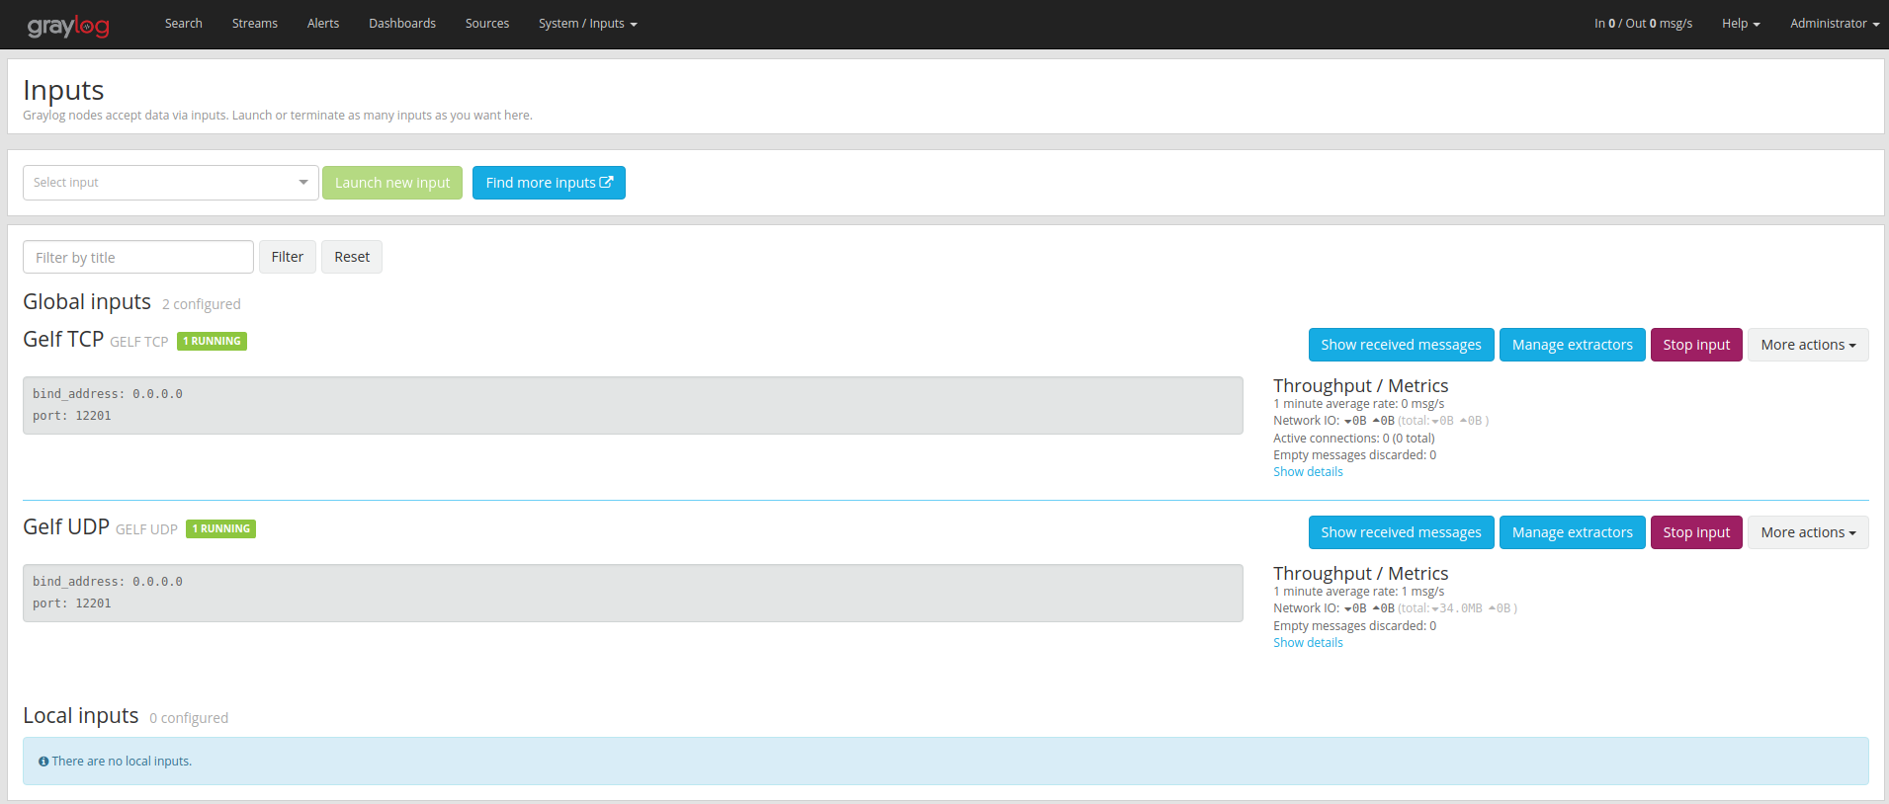Show details of Gelf TCP metrics
This screenshot has height=804, width=1889.
(1308, 472)
